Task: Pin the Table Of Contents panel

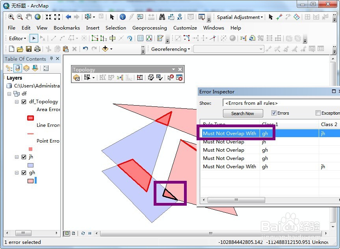Action: click(51, 59)
